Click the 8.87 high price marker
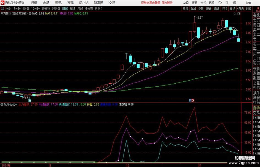Viewport: 260px width, 167px height. tap(200, 18)
